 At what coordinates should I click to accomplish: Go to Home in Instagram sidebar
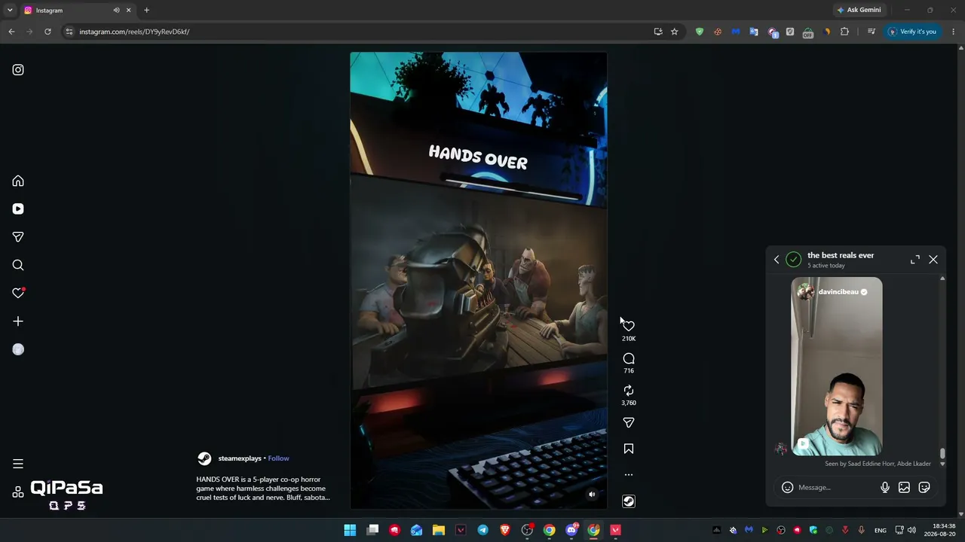click(18, 181)
